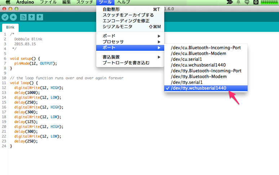Click the Upload (right arrow) toolbar button
Image resolution: width=279 pixels, height=175 pixels.
[x=13, y=17]
